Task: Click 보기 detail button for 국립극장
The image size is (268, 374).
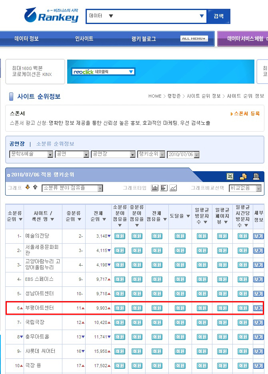Action: (258, 323)
